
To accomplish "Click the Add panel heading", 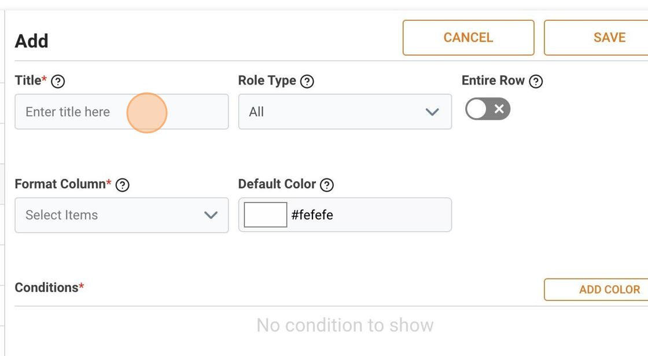I will 32,41.
